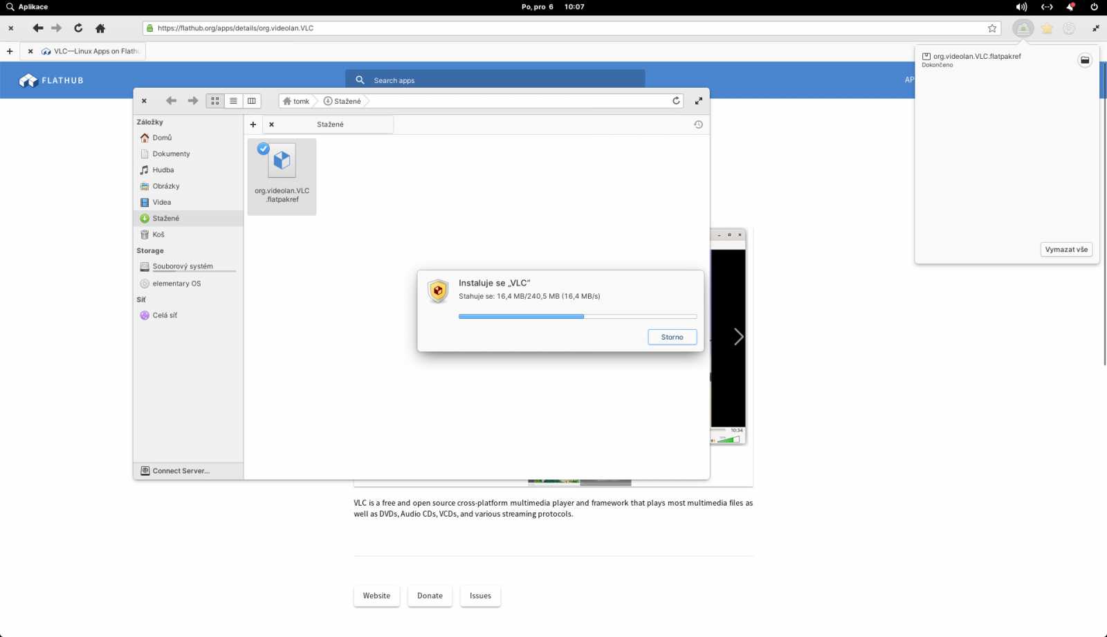
Task: Click the tomk home breadcrumb
Action: 296,101
